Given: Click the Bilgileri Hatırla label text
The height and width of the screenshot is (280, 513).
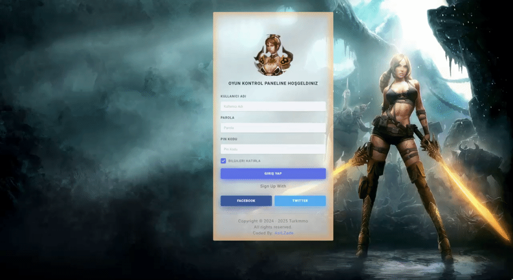Looking at the screenshot, I should (x=244, y=161).
